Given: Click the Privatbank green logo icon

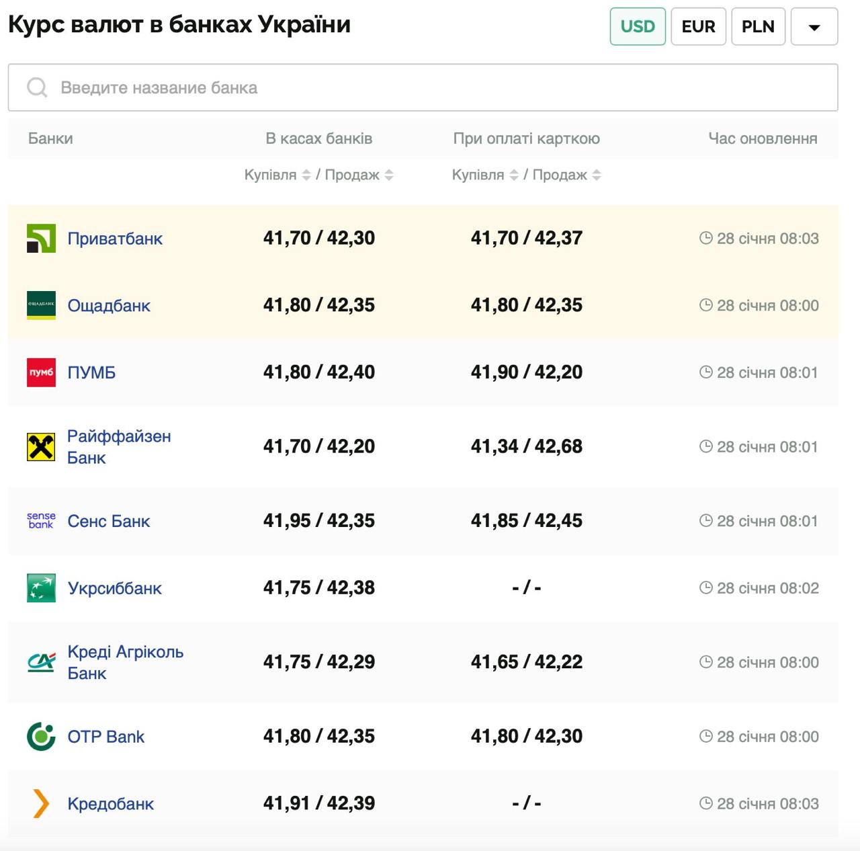Looking at the screenshot, I should pyautogui.click(x=41, y=239).
